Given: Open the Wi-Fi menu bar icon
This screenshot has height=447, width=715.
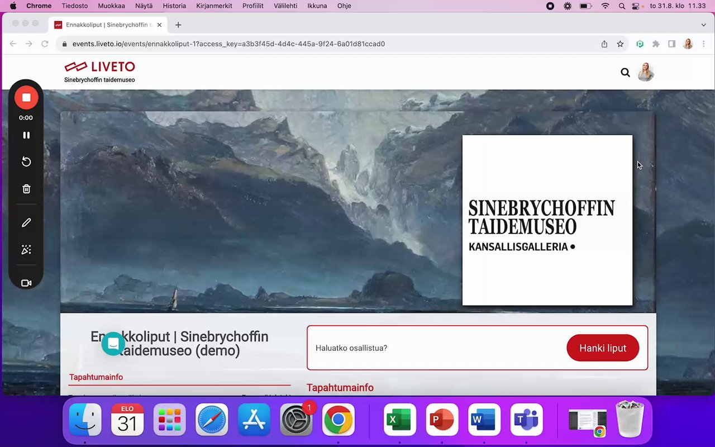Looking at the screenshot, I should click(605, 6).
